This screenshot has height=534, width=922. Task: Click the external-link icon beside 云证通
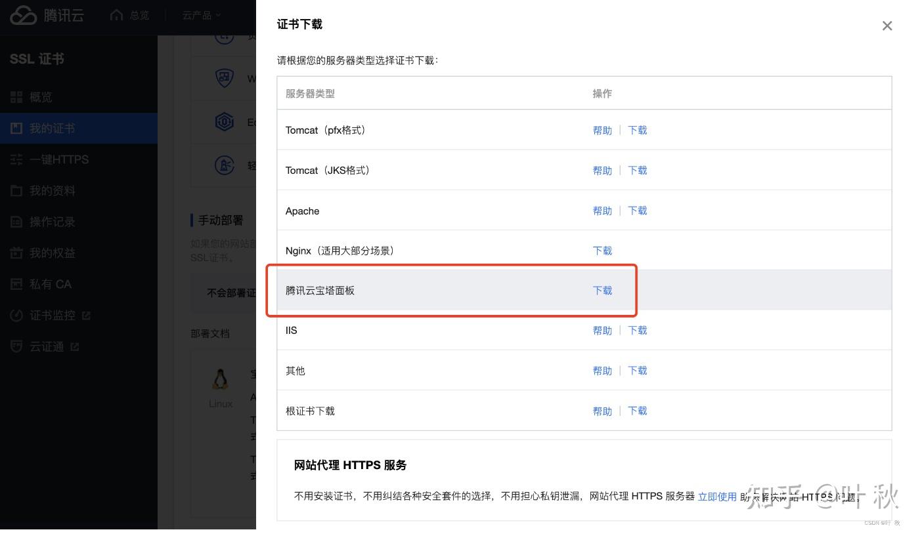(x=74, y=346)
